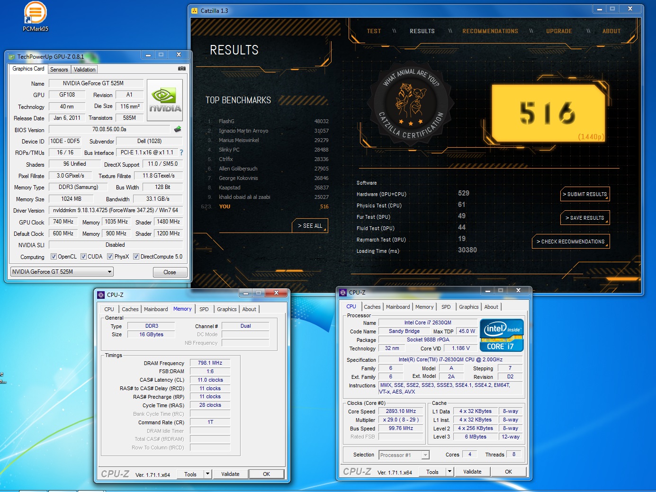Image resolution: width=656 pixels, height=492 pixels.
Task: Click the Intel Core i7 logo in CPU-Z
Action: coord(502,335)
